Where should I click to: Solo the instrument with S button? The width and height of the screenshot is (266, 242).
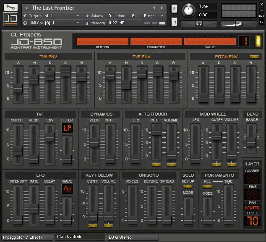click(174, 9)
